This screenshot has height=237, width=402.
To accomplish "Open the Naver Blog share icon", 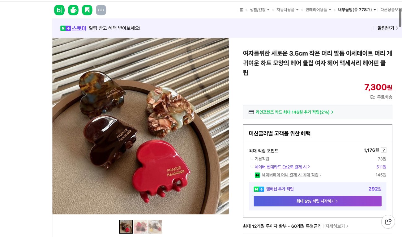I will (x=59, y=10).
